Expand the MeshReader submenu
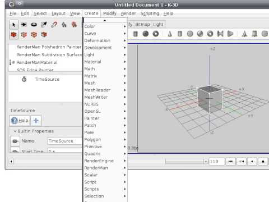Viewport: 269px width, 202px height. click(x=105, y=90)
